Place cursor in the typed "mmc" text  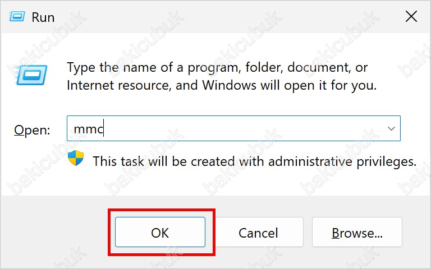88,129
